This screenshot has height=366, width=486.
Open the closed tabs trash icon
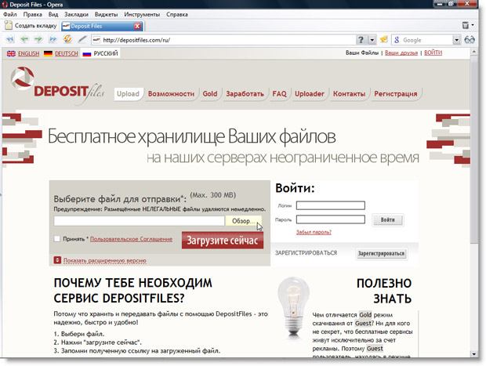tap(466, 25)
